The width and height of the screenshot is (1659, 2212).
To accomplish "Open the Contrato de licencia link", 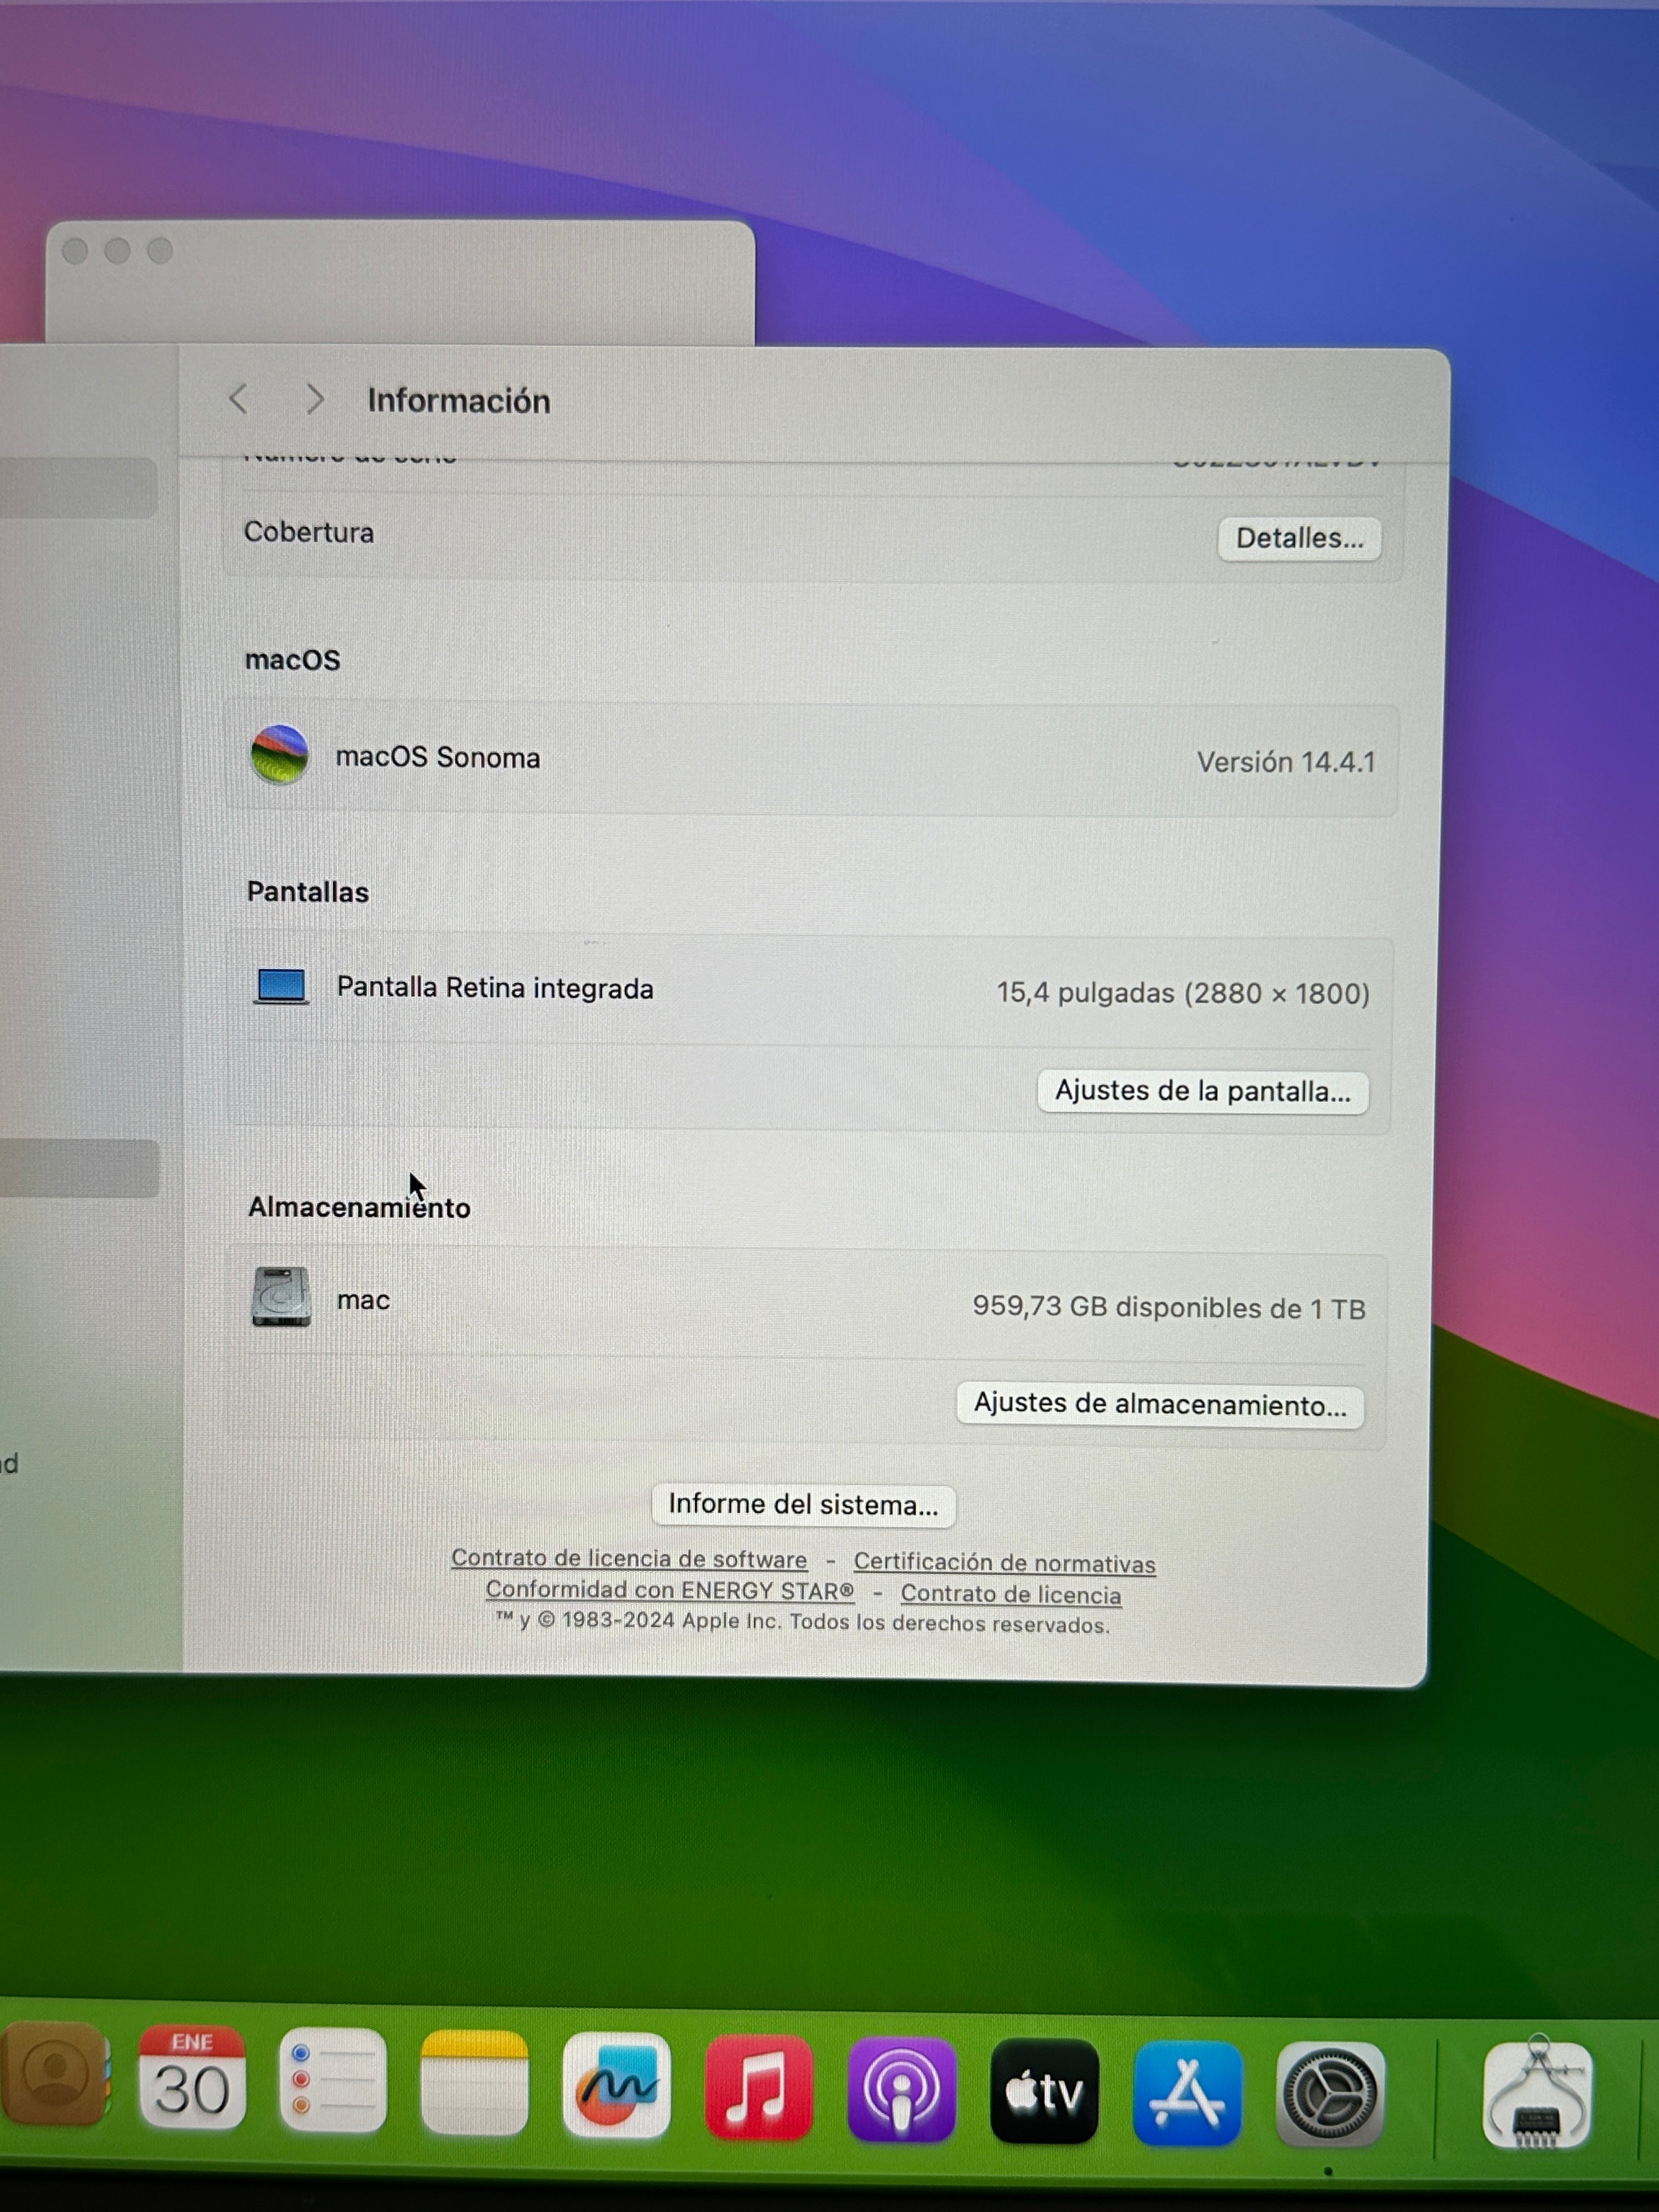I will click(1011, 1595).
